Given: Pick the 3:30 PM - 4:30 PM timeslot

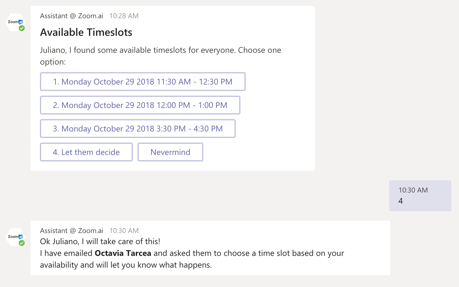Looking at the screenshot, I should click(138, 129).
